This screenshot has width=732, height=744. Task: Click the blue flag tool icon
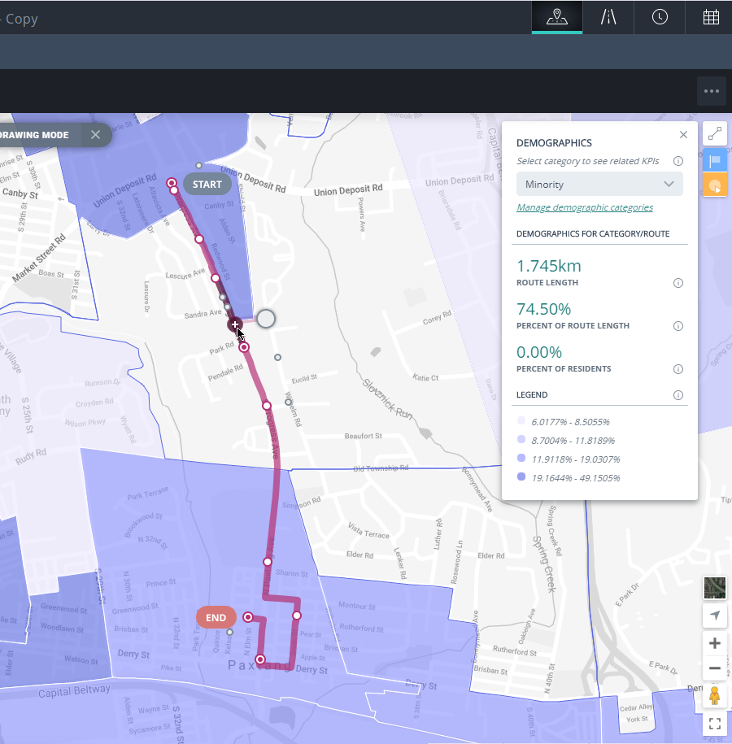point(715,159)
